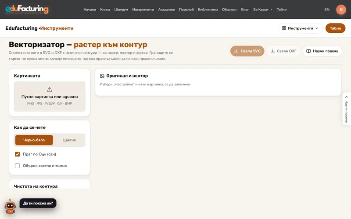Screen dimensions: 351x219
Task: Click the Картинката heading
Action: [x=27, y=76]
